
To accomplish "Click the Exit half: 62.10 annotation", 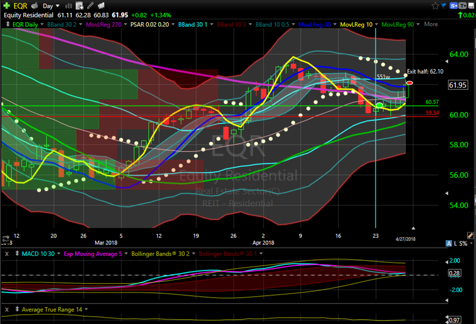I will [425, 71].
